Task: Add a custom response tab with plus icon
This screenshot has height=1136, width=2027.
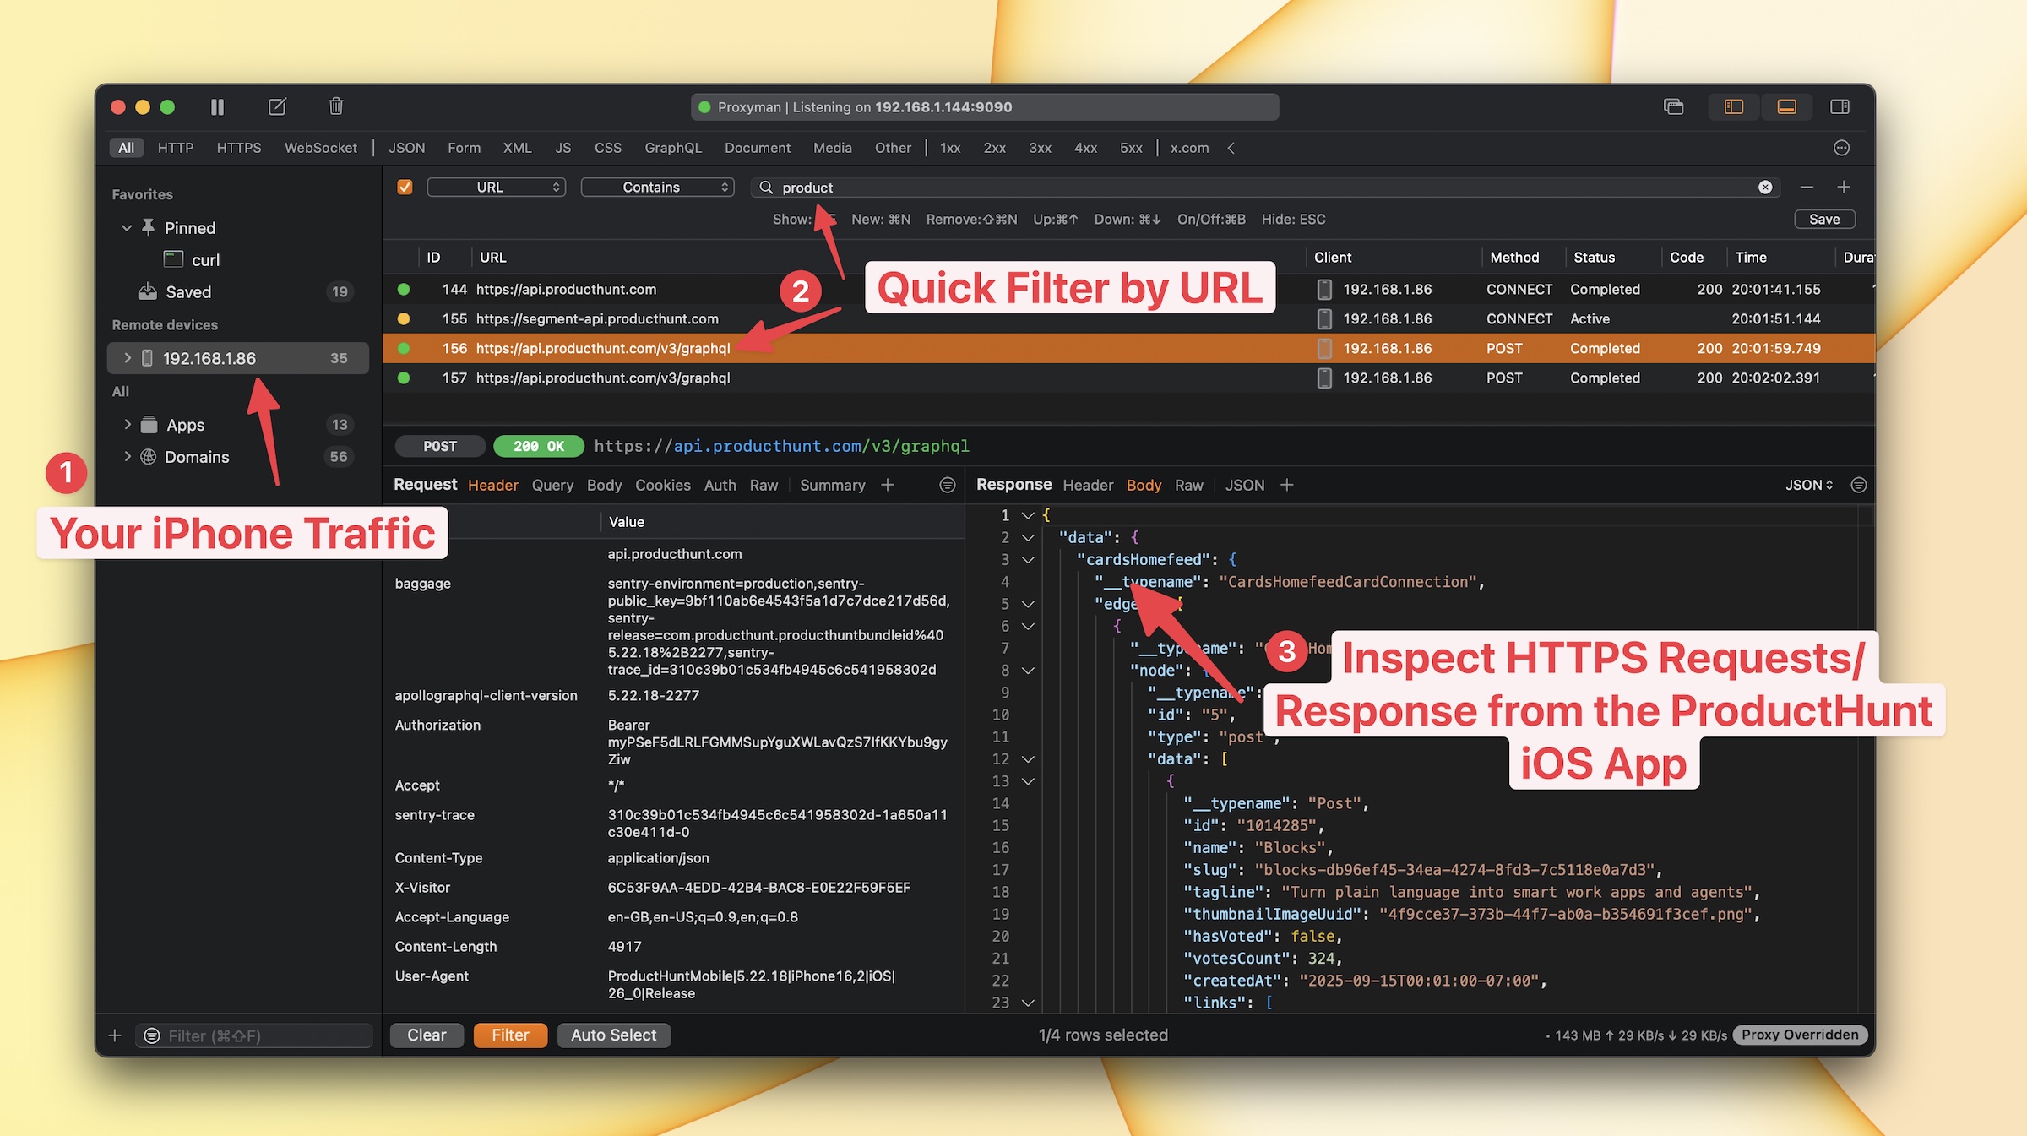Action: point(1286,485)
